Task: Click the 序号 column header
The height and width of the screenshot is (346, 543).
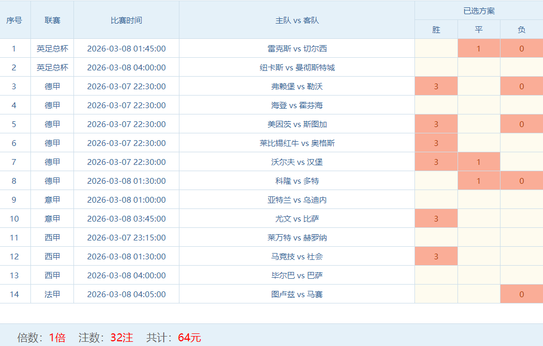Action: coord(14,20)
